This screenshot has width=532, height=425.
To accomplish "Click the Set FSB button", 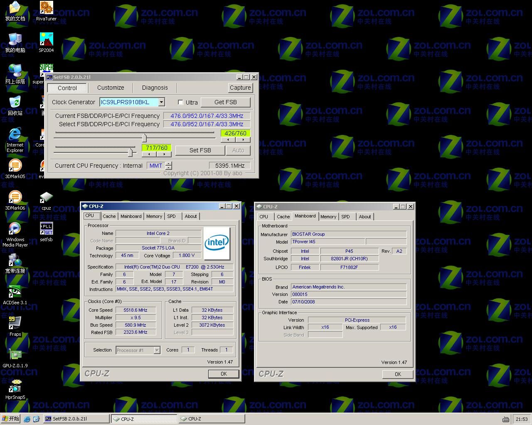I will point(200,150).
